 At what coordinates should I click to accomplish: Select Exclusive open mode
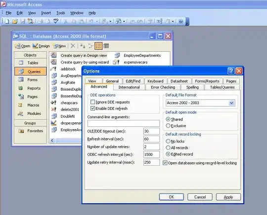[x=168, y=126]
